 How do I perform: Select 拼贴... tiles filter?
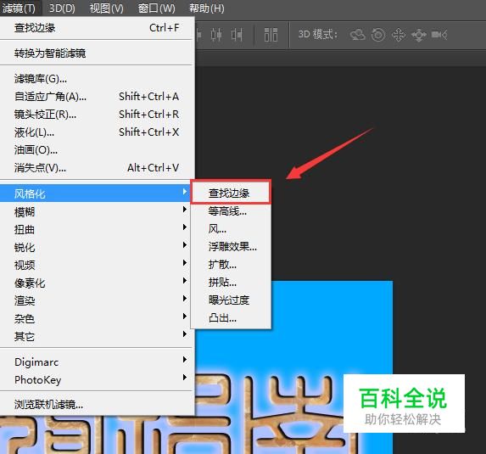click(x=231, y=283)
